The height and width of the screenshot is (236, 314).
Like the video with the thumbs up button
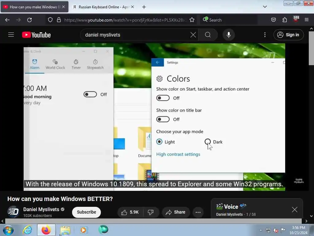click(130, 212)
